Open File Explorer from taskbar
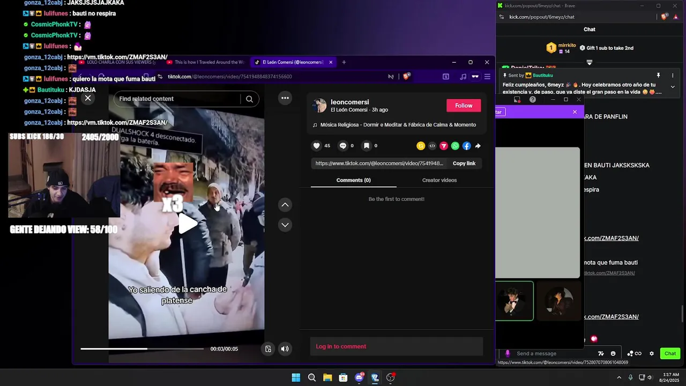Image resolution: width=686 pixels, height=386 pixels. pos(327,377)
